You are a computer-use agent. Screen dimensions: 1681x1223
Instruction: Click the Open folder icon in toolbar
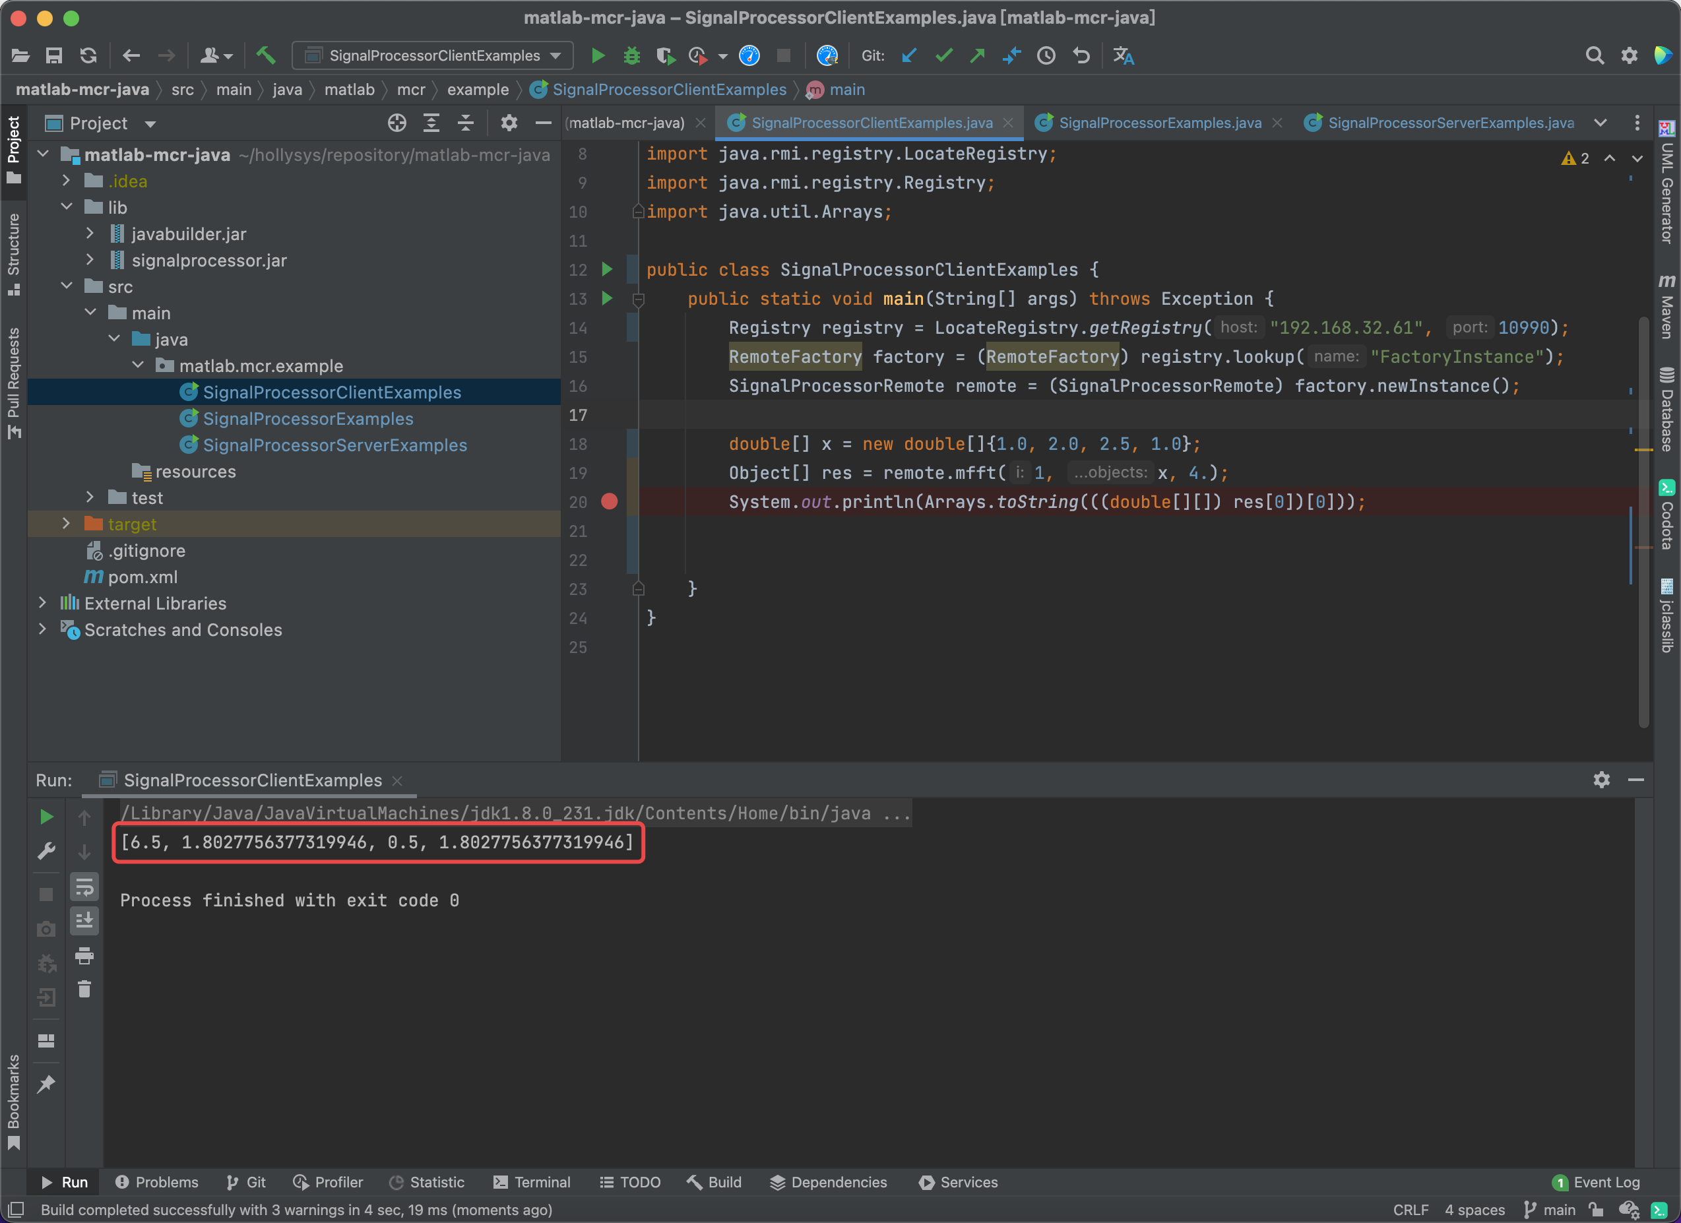point(20,55)
